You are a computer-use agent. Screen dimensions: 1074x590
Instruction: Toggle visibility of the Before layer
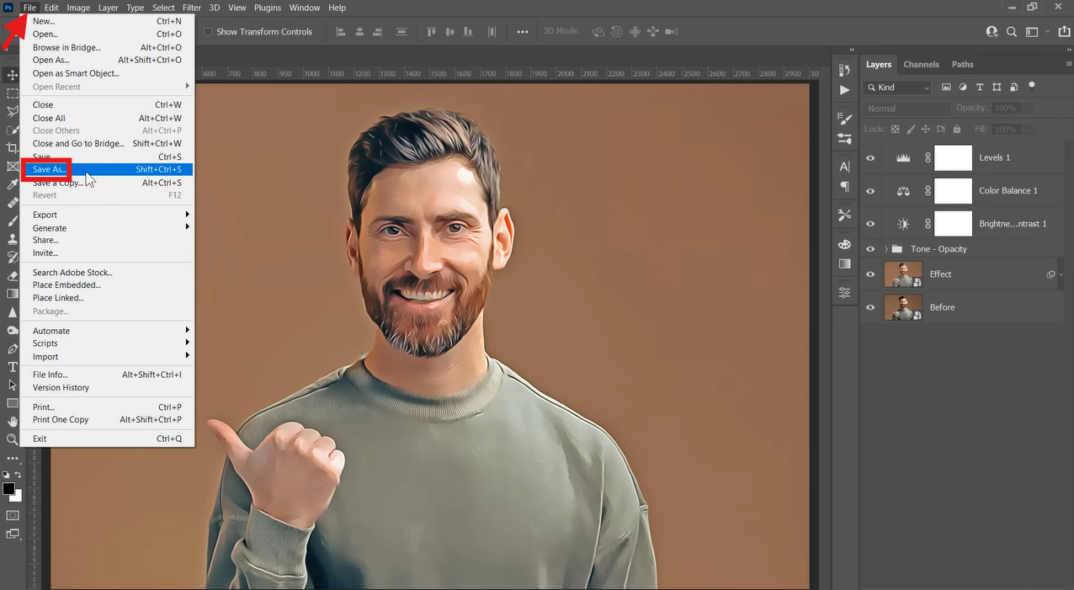[870, 307]
